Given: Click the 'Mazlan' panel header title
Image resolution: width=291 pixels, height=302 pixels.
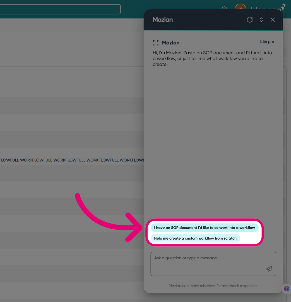Looking at the screenshot, I should point(163,20).
